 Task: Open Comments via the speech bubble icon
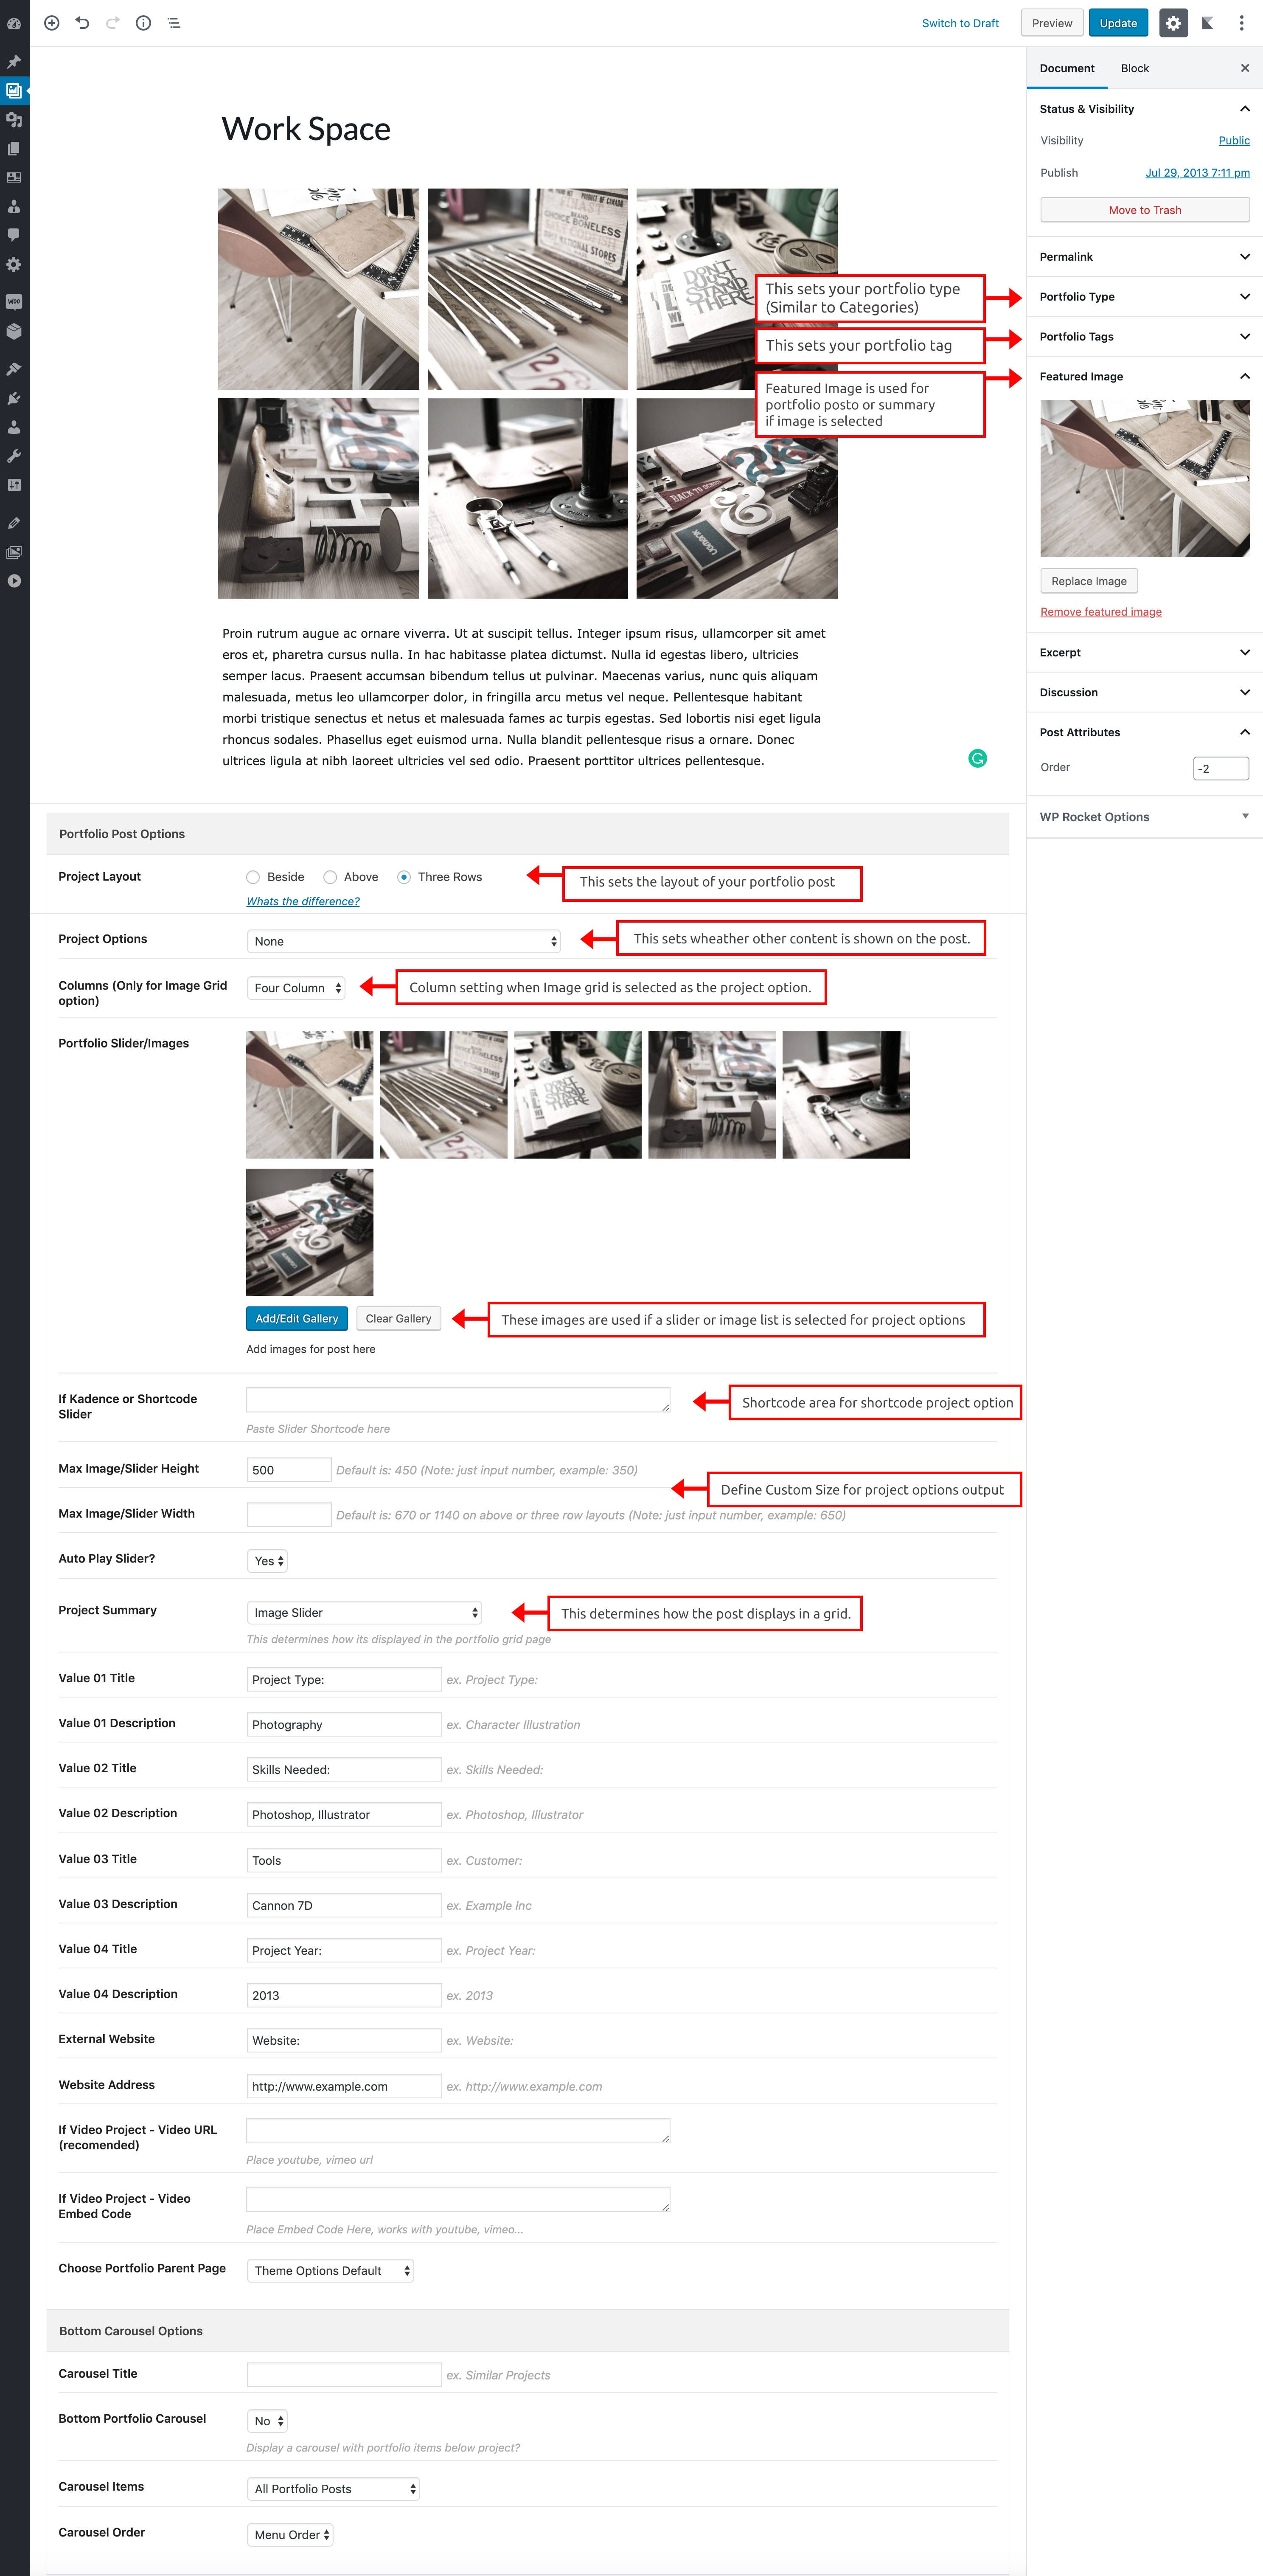[x=14, y=235]
